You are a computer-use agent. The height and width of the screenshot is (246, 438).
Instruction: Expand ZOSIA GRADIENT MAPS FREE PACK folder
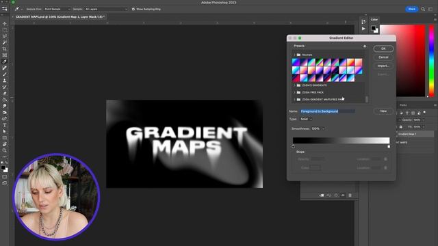click(294, 99)
